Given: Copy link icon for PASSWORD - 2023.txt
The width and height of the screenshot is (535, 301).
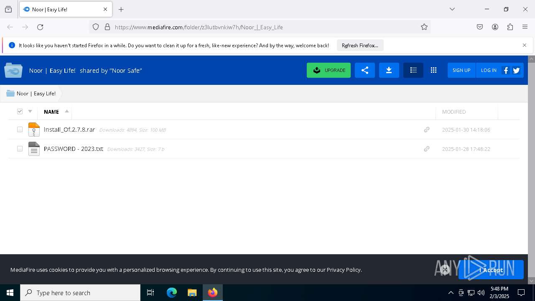Looking at the screenshot, I should pyautogui.click(x=427, y=149).
